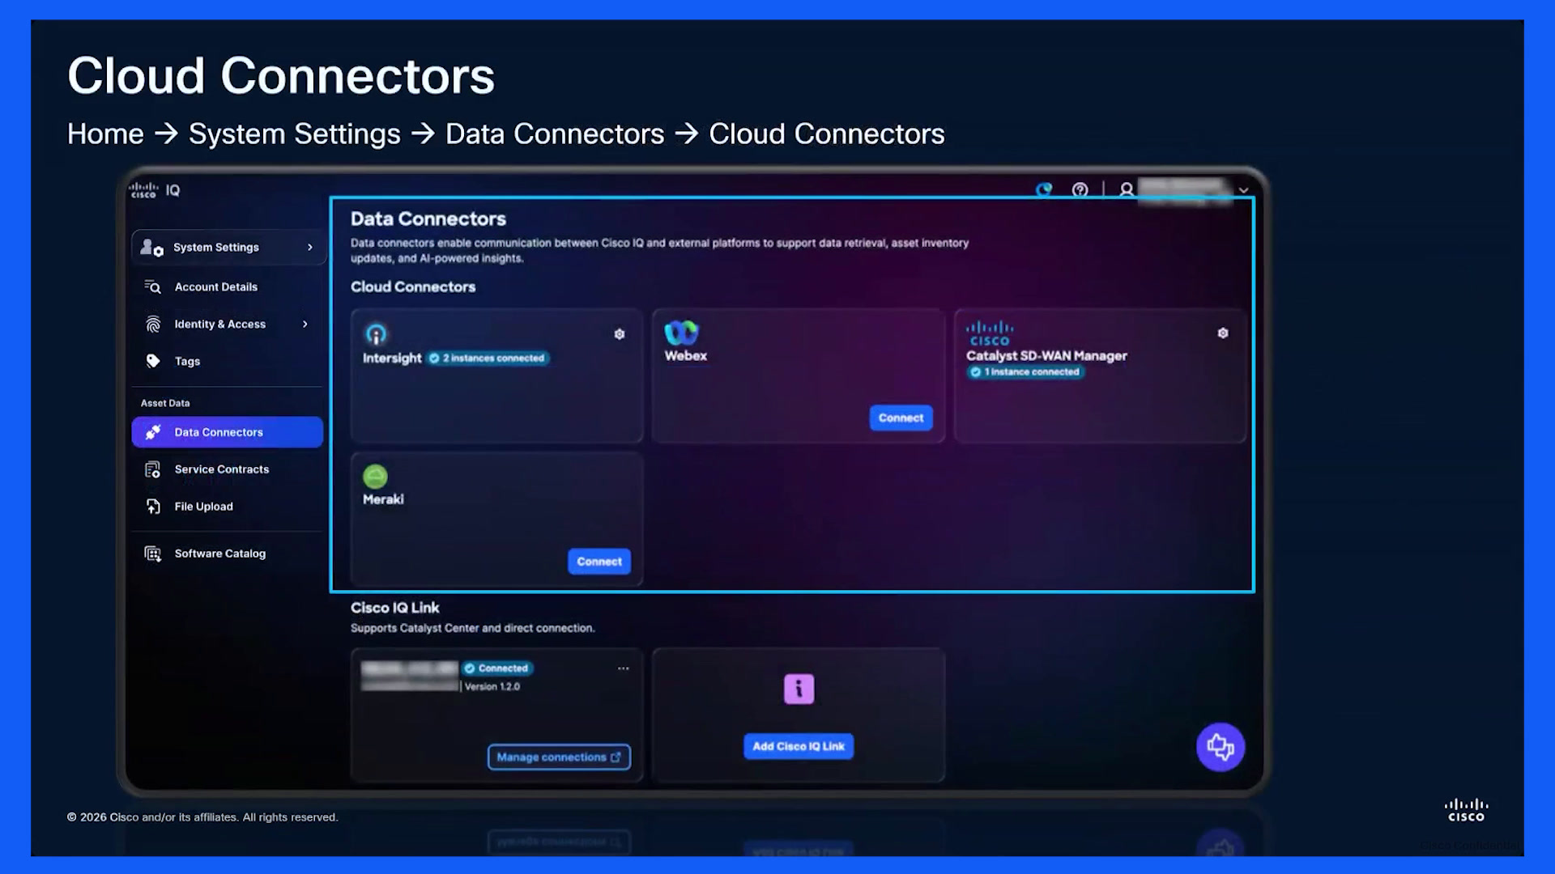Open the Cisco IQ logo home
Image resolution: width=1555 pixels, height=874 pixels.
[x=155, y=190]
